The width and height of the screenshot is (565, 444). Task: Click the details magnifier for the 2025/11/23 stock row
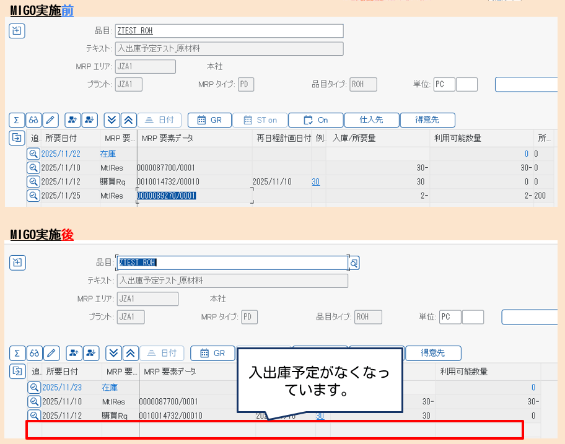point(35,387)
